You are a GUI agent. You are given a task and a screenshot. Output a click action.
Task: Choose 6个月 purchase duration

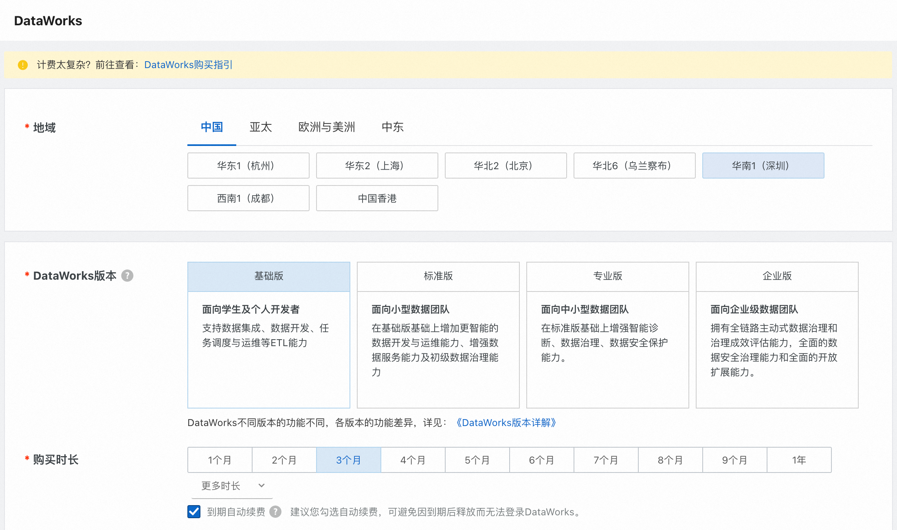click(541, 460)
